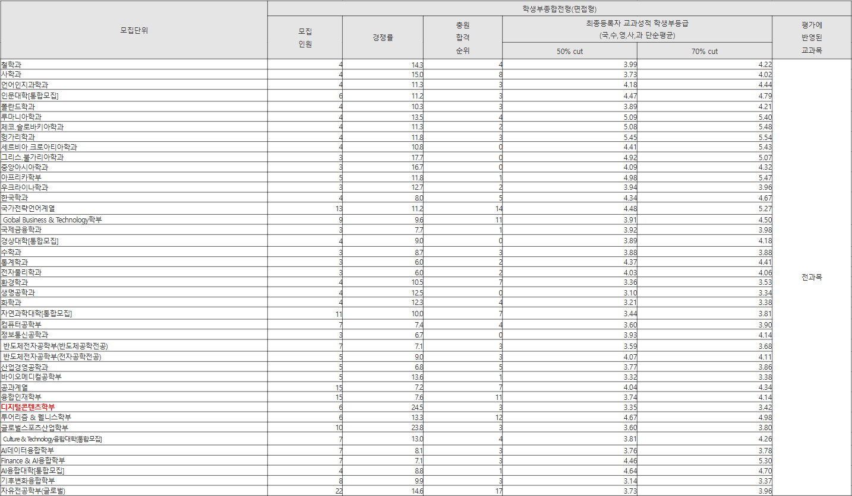The width and height of the screenshot is (852, 496).
Task: Select the 컴퓨터공학부 row label
Action: pos(21,325)
